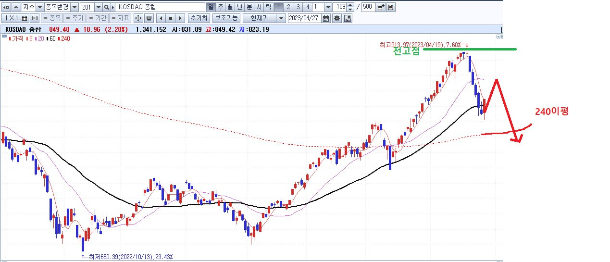Expand the code history dropdown arrow beside 201
The height and width of the screenshot is (262, 610).
(x=99, y=7)
